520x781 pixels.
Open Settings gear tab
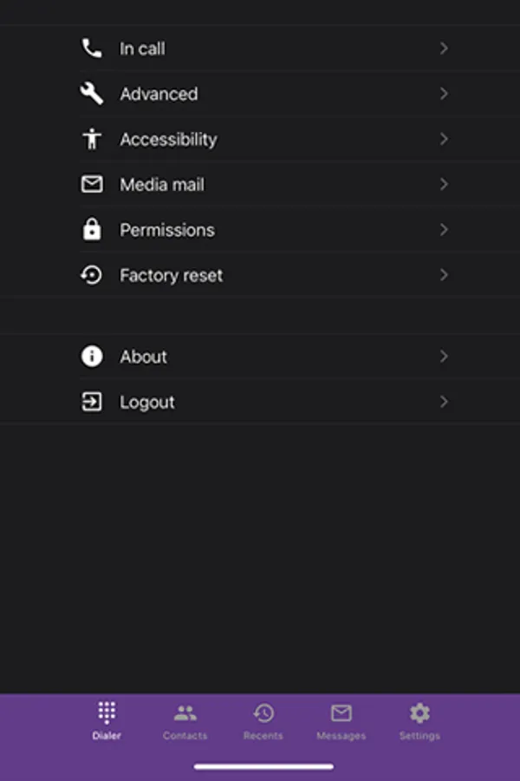(x=419, y=722)
